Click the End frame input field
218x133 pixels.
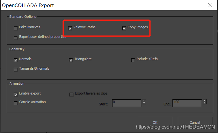(x=187, y=103)
